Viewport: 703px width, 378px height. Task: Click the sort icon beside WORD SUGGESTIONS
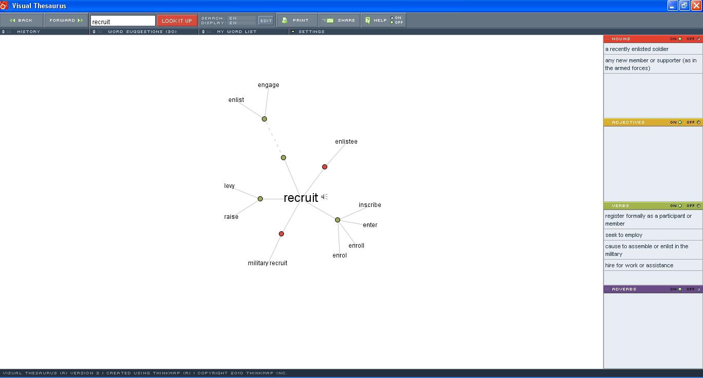coord(94,31)
